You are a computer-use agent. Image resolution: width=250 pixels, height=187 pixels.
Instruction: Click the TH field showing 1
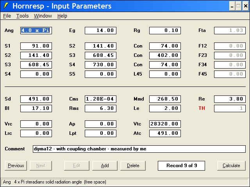coord(230,108)
